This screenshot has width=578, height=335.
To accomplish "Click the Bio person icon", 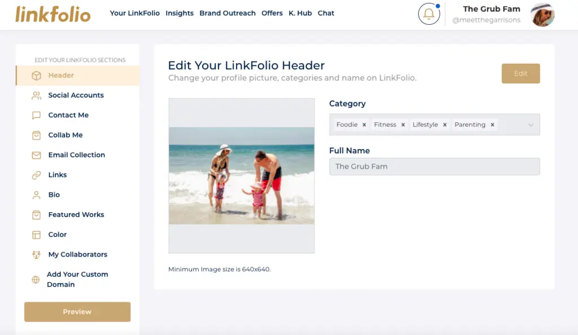I will pos(37,195).
